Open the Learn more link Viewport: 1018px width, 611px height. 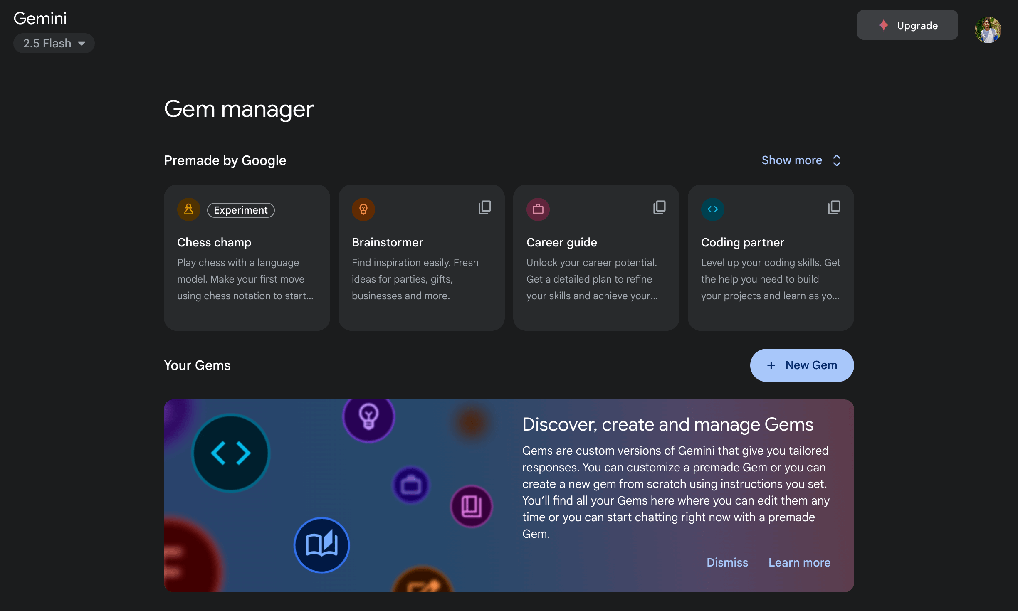click(799, 562)
